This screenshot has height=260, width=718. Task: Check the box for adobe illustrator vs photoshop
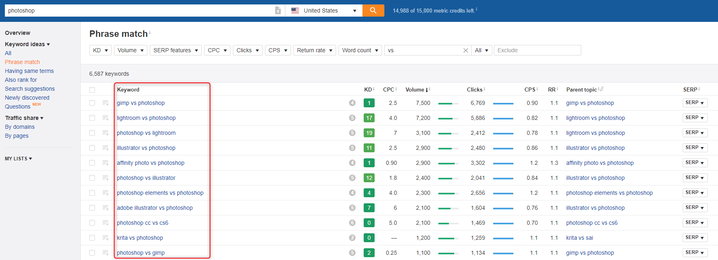point(92,208)
